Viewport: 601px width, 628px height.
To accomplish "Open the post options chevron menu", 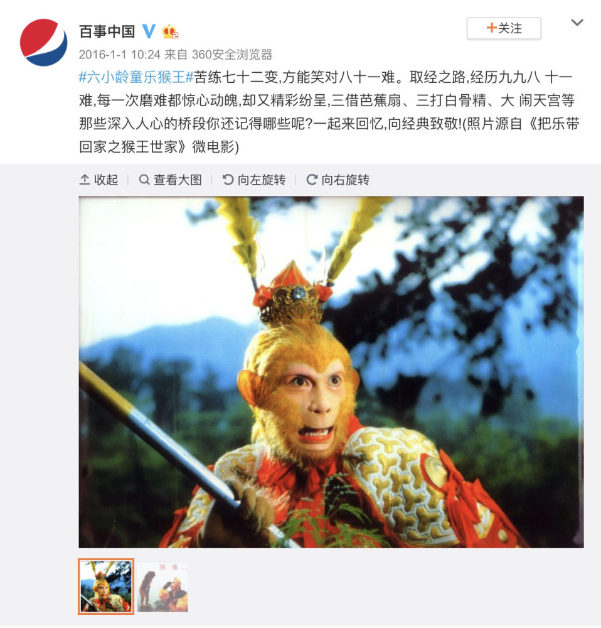I will (577, 23).
